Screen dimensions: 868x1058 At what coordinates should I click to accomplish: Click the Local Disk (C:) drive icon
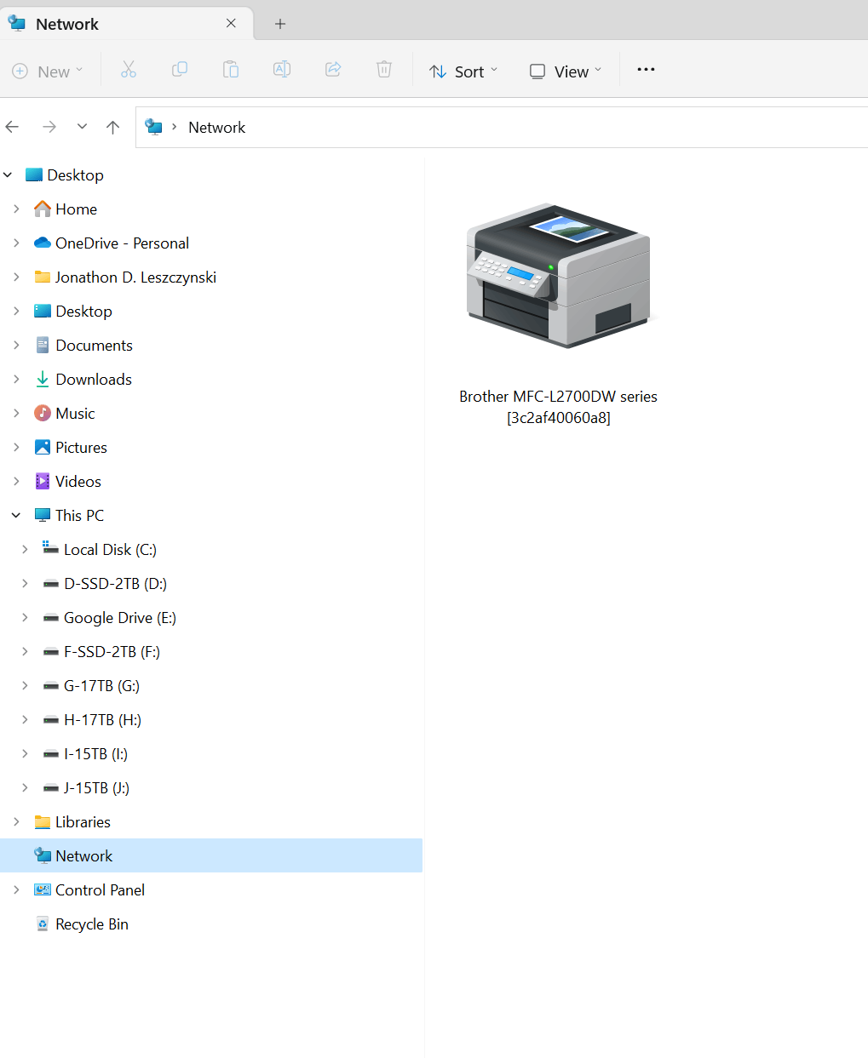coord(51,549)
